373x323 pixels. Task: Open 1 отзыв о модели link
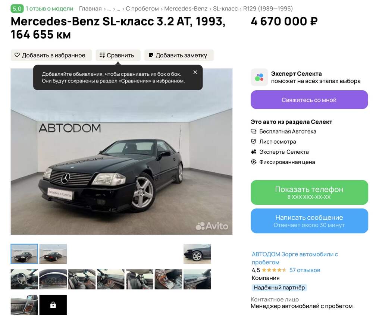tap(50, 9)
